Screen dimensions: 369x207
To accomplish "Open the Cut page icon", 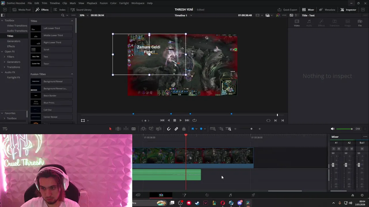I will 138,195.
